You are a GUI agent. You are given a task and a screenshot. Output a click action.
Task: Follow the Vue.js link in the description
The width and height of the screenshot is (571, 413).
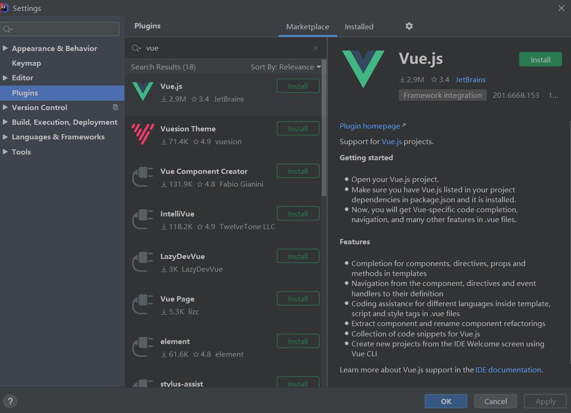pos(392,141)
